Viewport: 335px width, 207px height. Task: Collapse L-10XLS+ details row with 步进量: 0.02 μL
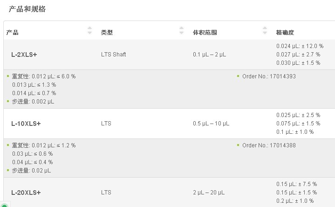point(169,158)
